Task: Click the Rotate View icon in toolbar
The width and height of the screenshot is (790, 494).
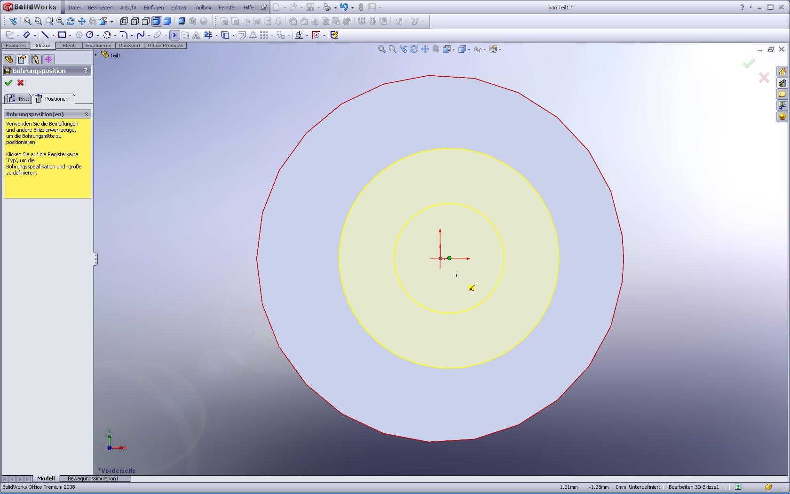Action: pos(71,21)
